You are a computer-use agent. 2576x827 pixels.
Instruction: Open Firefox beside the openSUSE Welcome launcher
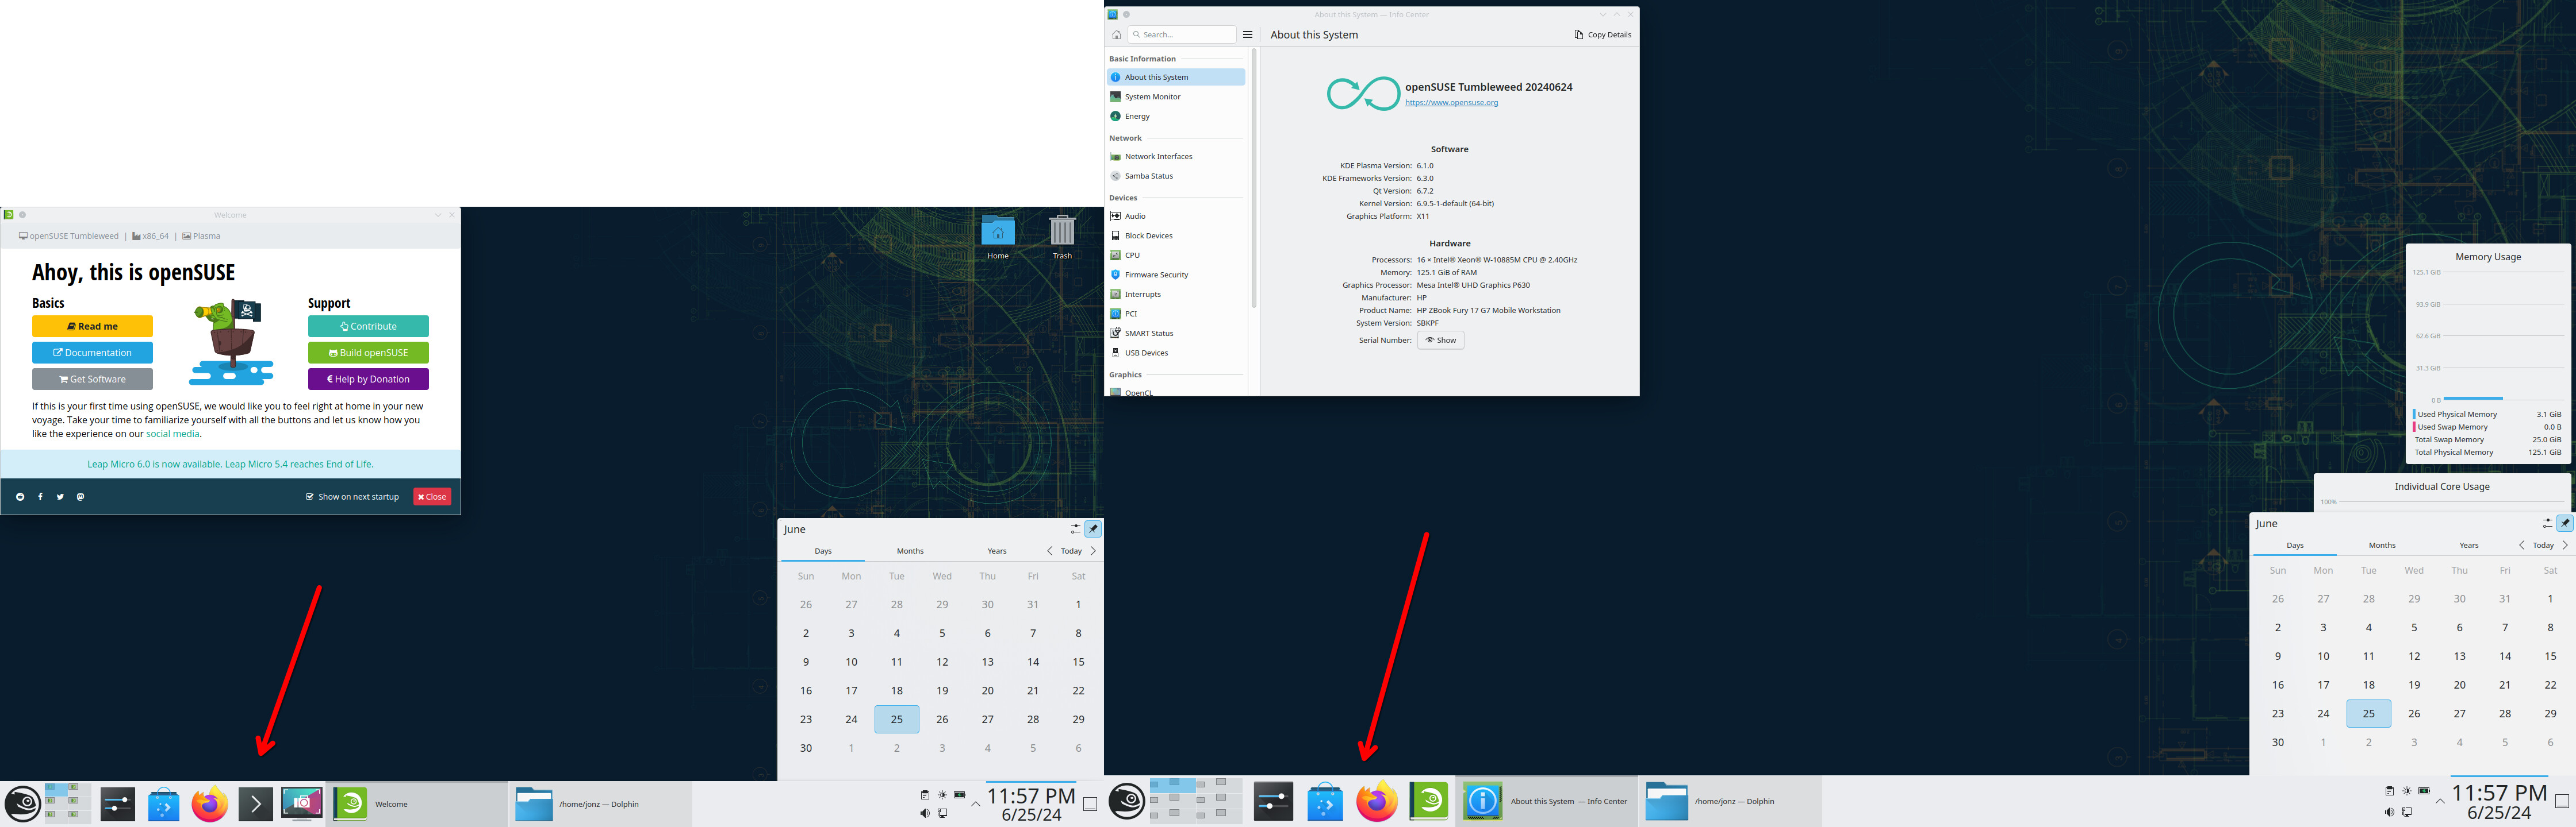(x=1377, y=801)
